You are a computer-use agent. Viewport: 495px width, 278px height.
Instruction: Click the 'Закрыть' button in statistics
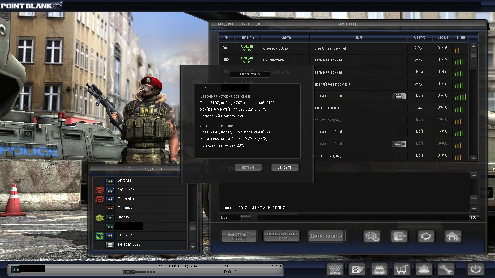[x=284, y=167]
